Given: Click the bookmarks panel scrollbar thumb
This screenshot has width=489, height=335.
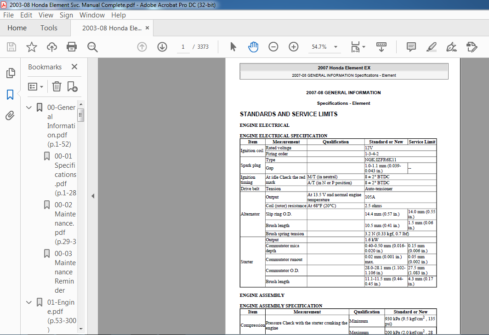Looking at the screenshot, I should [81, 115].
